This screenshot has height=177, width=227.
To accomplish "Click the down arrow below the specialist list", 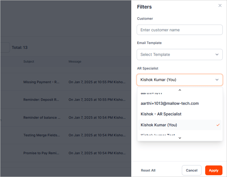I will (x=180, y=138).
